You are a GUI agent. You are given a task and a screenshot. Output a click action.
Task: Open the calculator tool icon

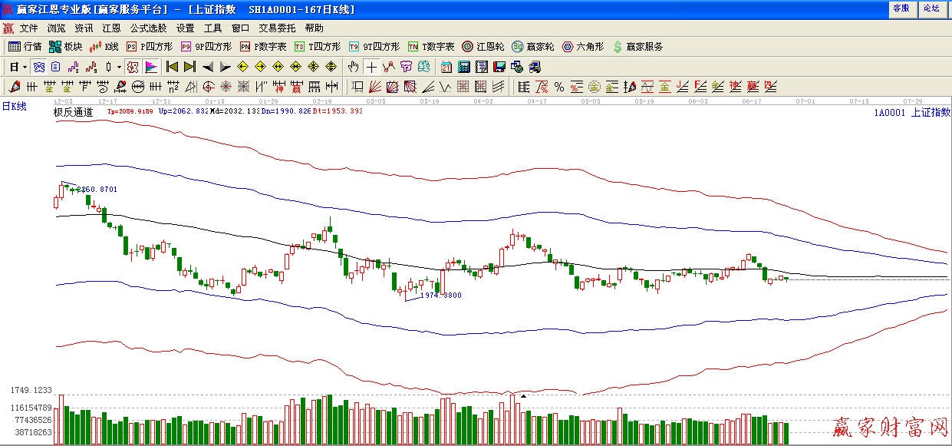click(x=464, y=67)
